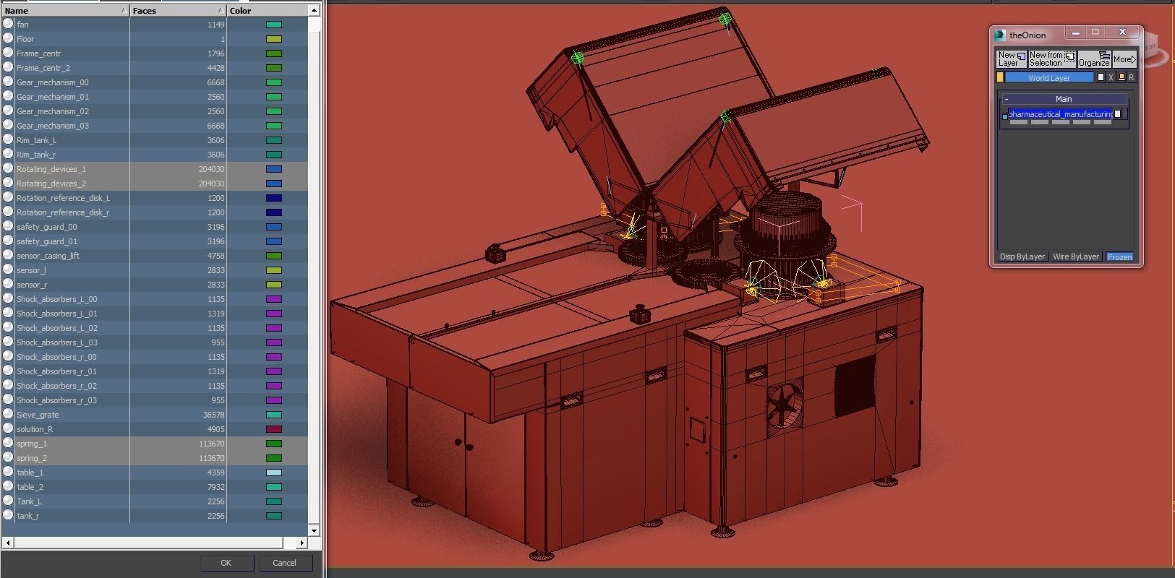Sort list by Color column header

(x=267, y=11)
